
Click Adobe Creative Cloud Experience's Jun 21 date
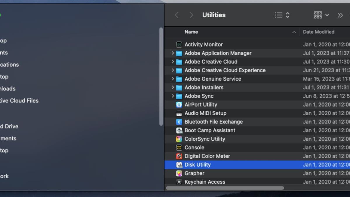click(x=326, y=70)
